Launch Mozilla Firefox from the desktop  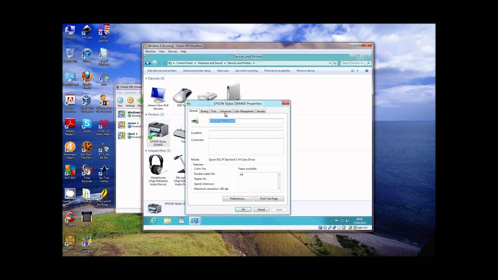pyautogui.click(x=87, y=80)
